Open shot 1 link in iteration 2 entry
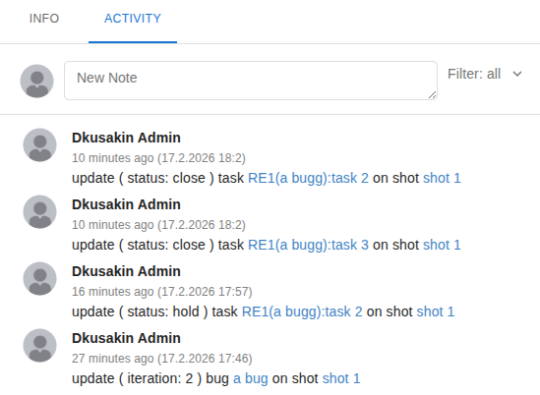The width and height of the screenshot is (540, 395). pyautogui.click(x=341, y=378)
